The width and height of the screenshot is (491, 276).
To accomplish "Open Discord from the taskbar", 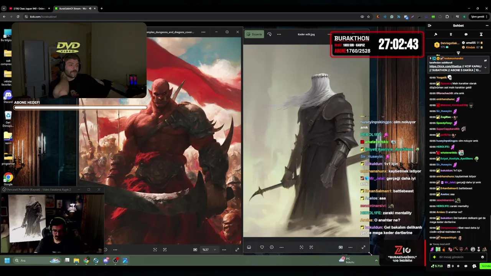I will 105,261.
